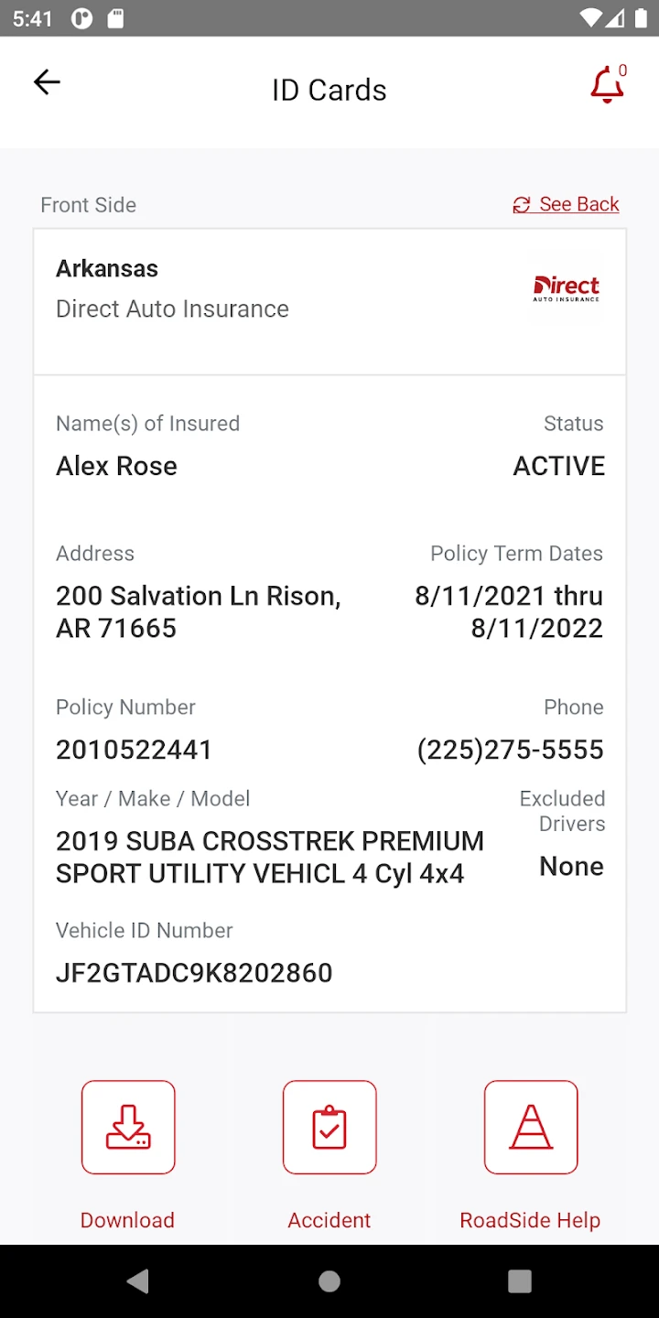Tap the phone number (225)275-5555

[x=510, y=750]
